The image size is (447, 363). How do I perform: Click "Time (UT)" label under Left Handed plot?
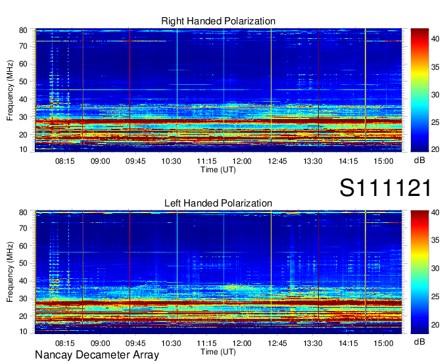(218, 352)
